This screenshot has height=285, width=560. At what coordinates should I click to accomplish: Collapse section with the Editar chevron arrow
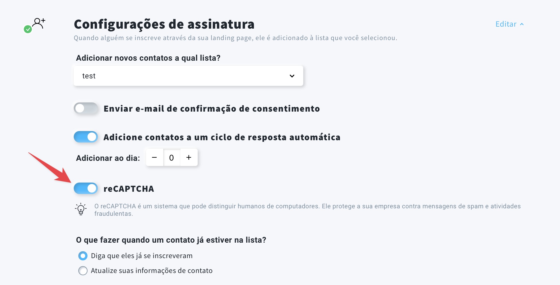(x=522, y=24)
